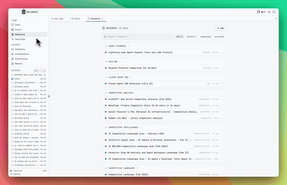Click arrow on Emdash Direct Competitor row

point(222,118)
